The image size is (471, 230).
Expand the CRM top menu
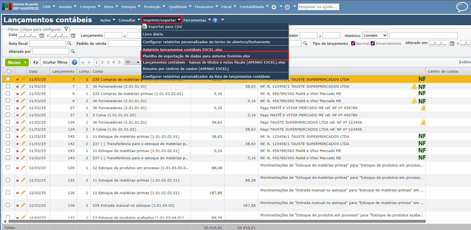click(x=49, y=7)
